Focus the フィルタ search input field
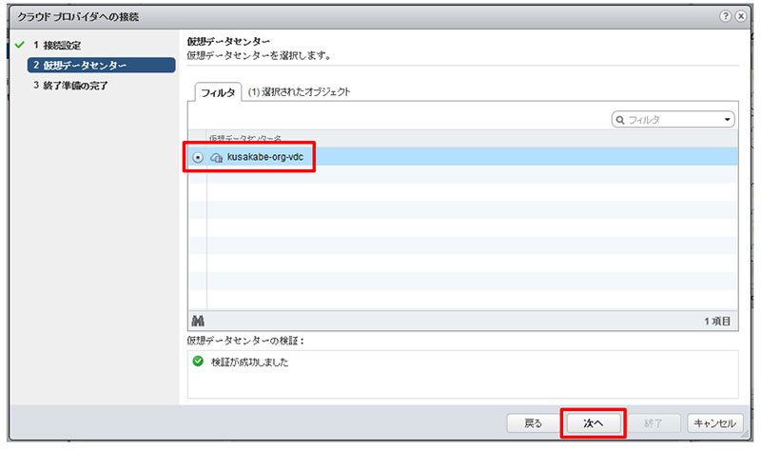The image size is (761, 451). click(x=673, y=120)
